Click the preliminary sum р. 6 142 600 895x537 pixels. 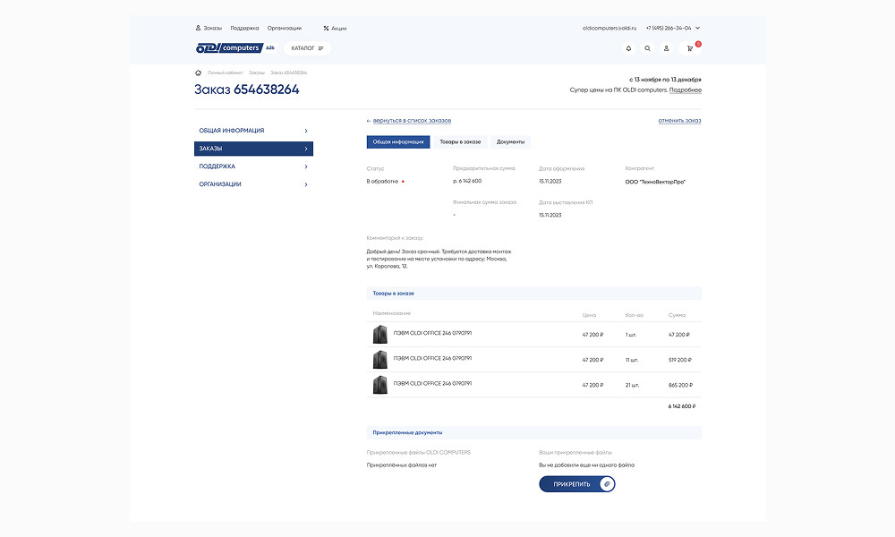(467, 181)
